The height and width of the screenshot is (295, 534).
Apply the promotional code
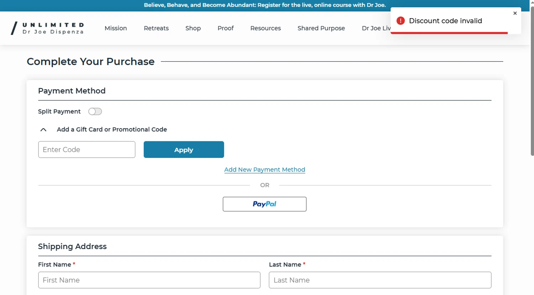184,149
